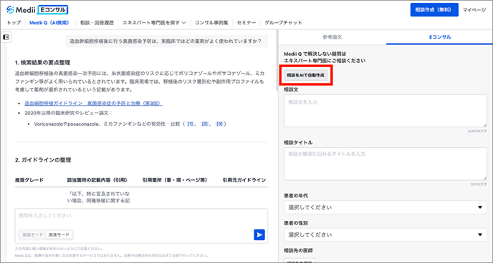The height and width of the screenshot is (263, 493).
Task: Go to トップ in the navigation bar
Action: [x=14, y=23]
